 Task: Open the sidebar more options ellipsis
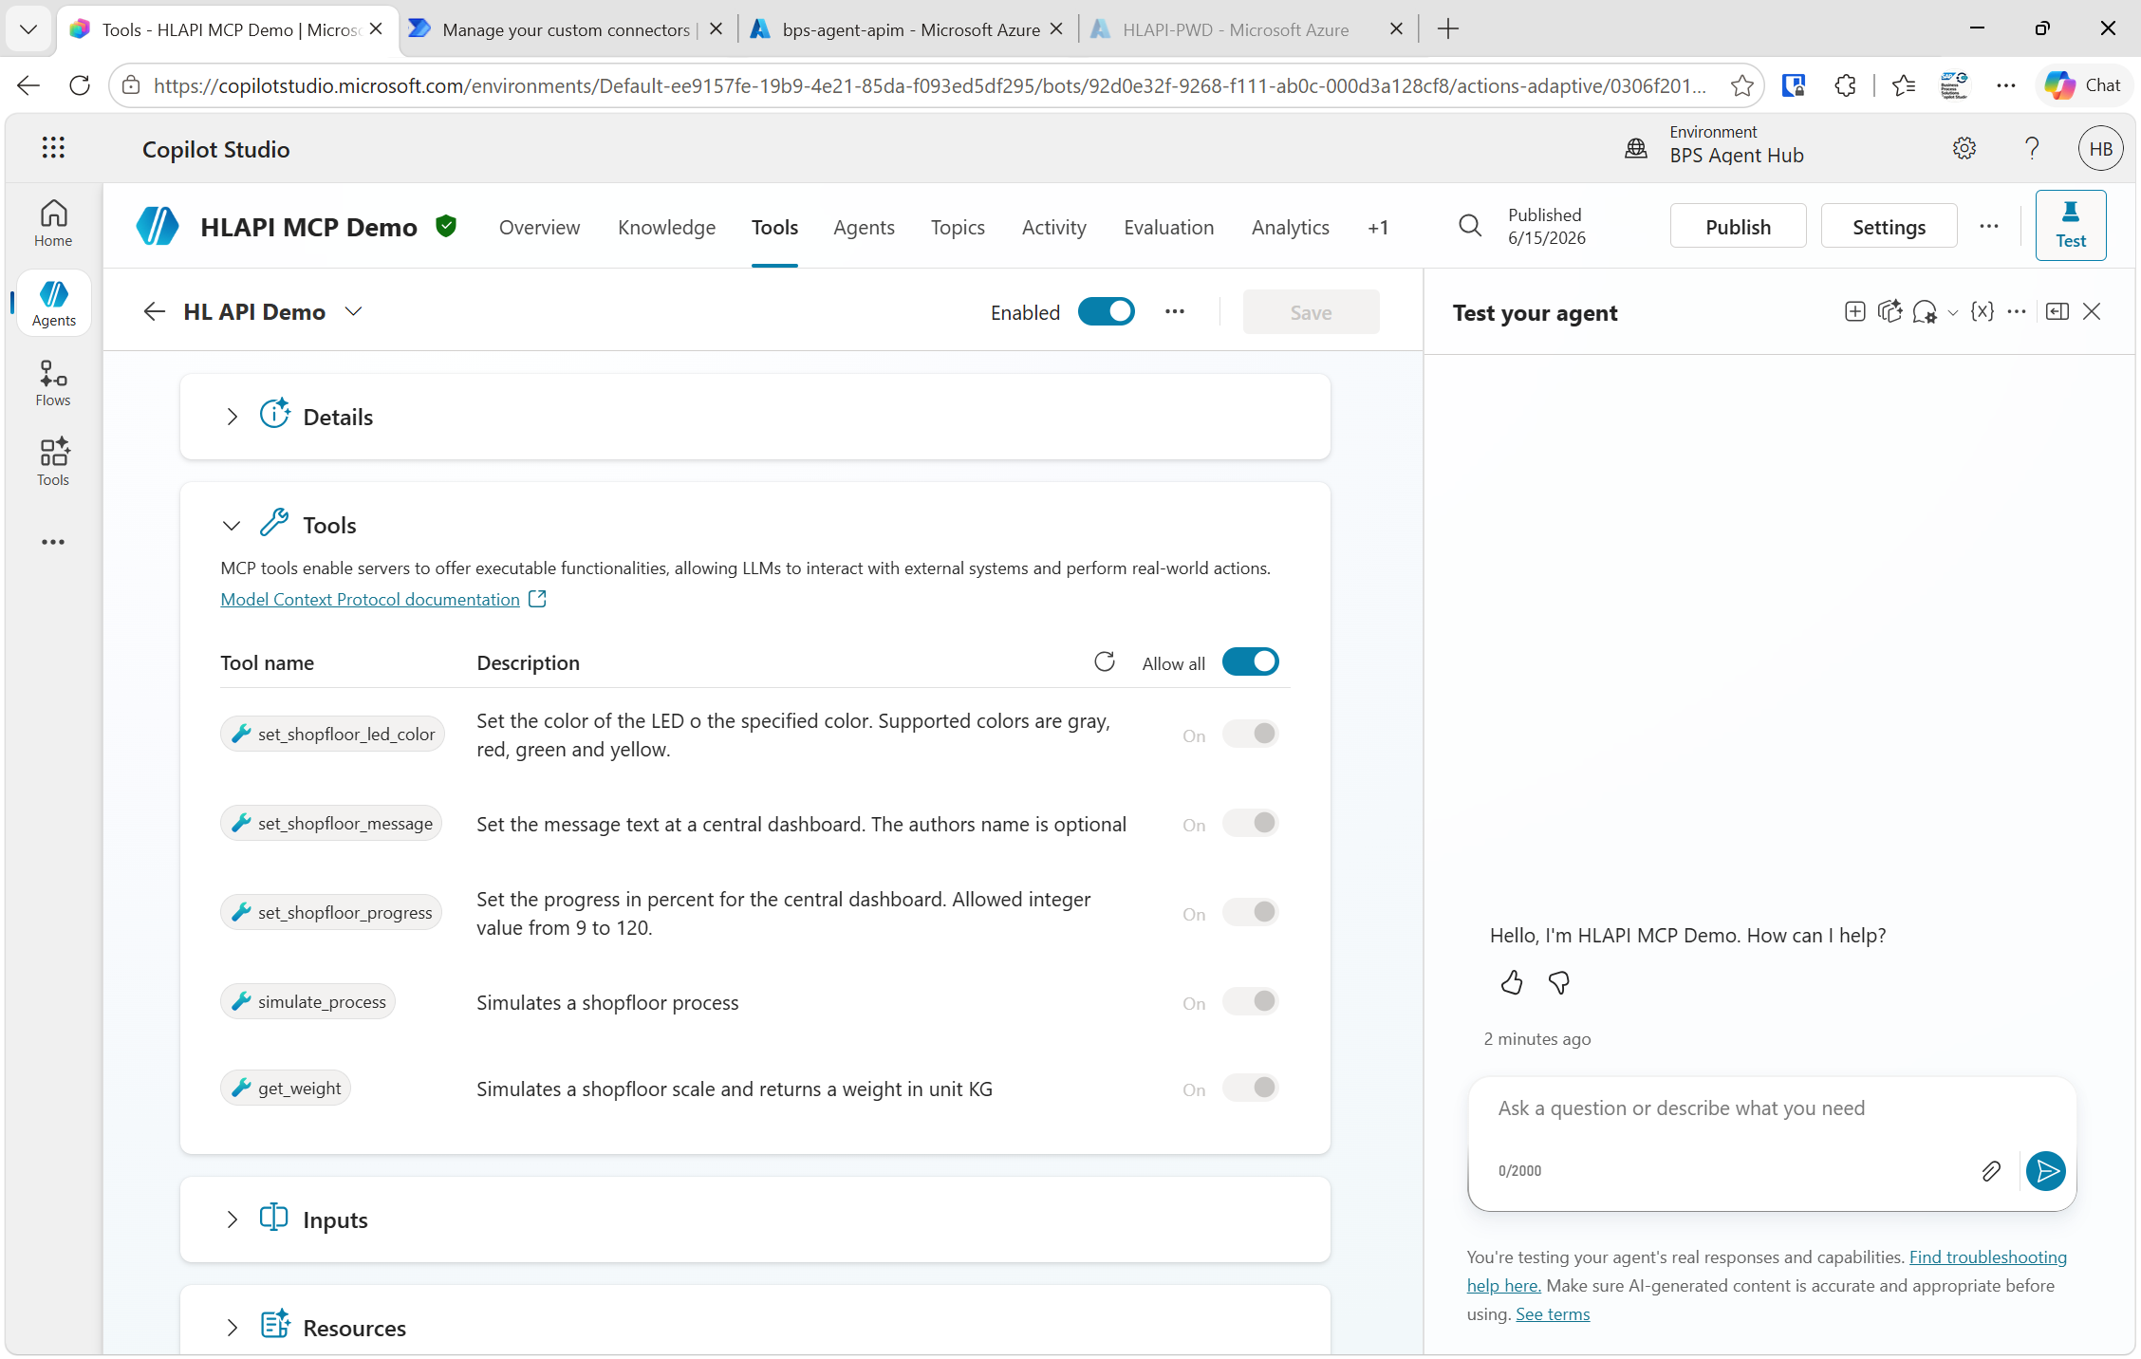pos(53,543)
